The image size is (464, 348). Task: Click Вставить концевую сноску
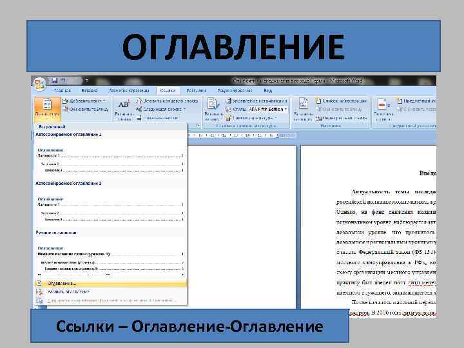[x=167, y=101]
